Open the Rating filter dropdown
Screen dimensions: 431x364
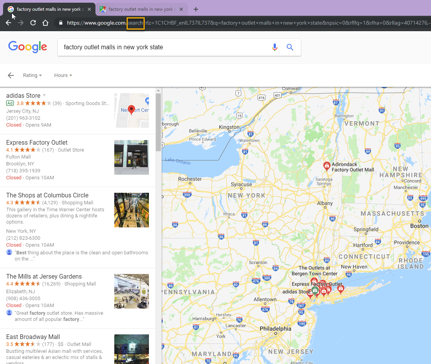click(32, 75)
